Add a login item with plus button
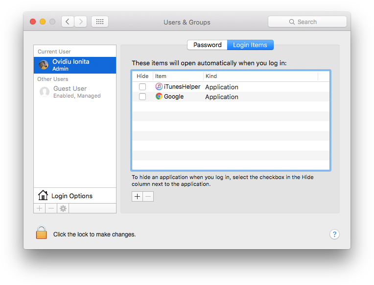Viewport: 374px width, 285px height. (x=138, y=196)
